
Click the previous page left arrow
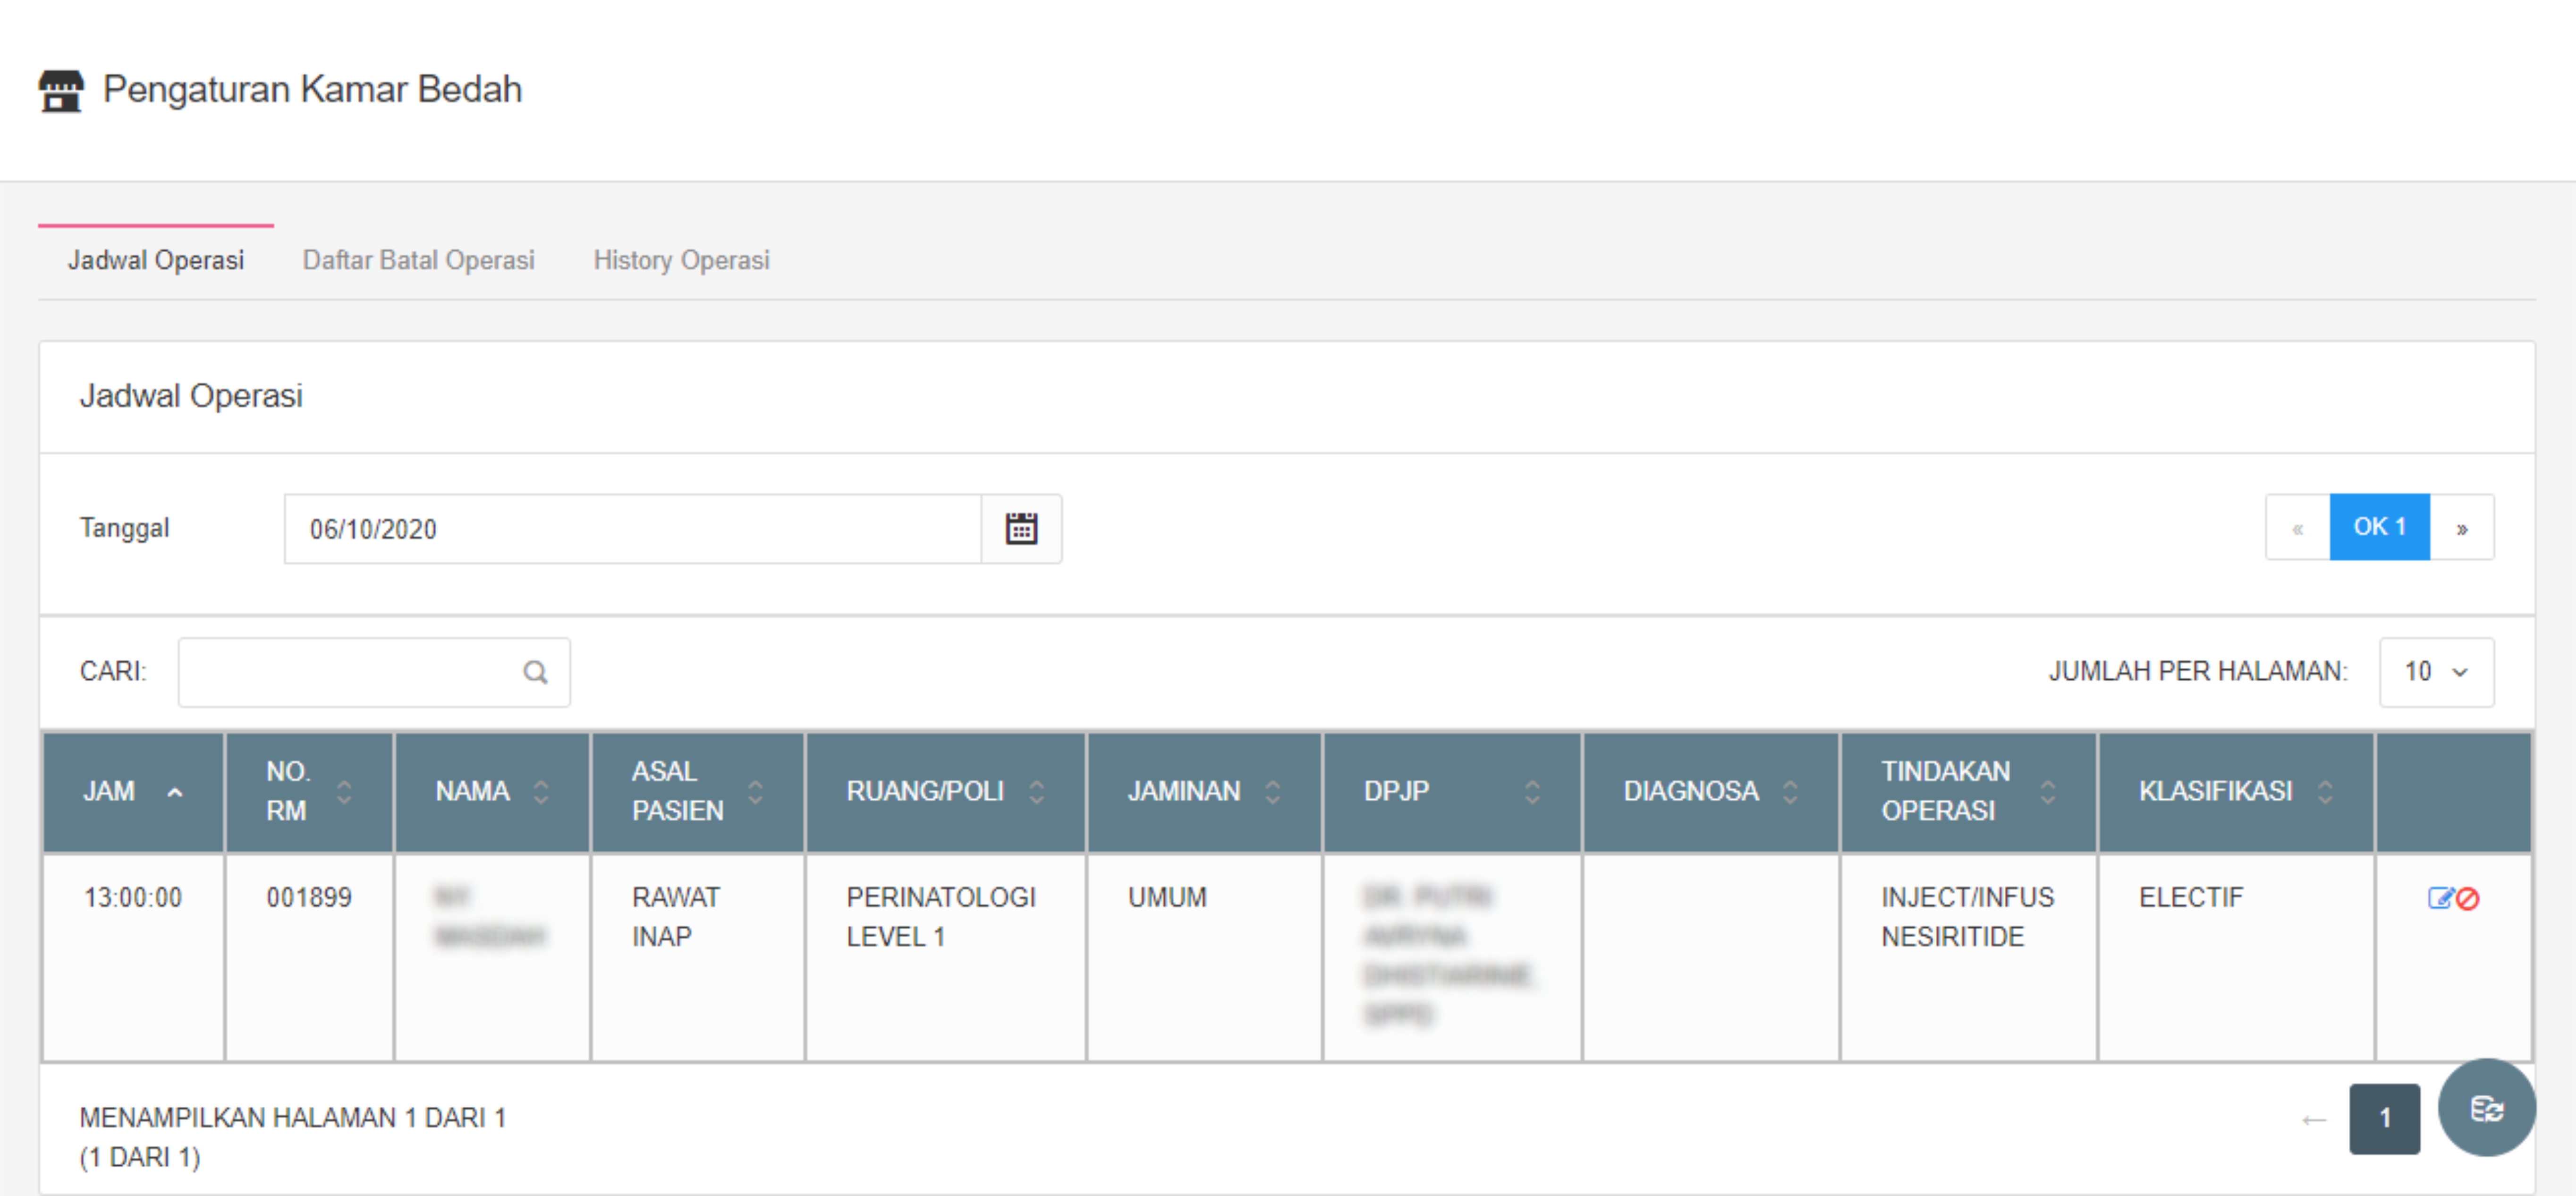coord(2313,1119)
